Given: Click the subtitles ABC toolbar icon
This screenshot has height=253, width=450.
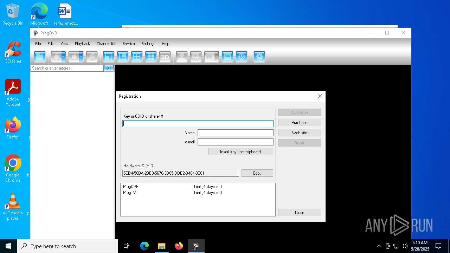Looking at the screenshot, I should point(196,57).
